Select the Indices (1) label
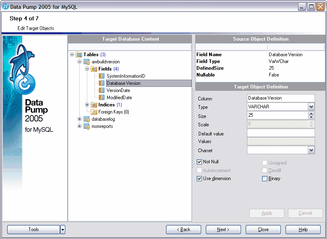The height and width of the screenshot is (239, 327). (110, 105)
